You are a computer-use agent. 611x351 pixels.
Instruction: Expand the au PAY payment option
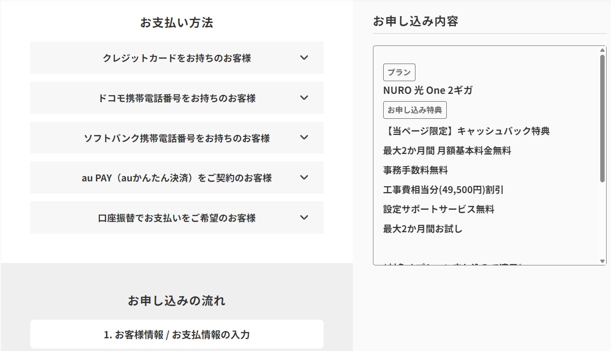(x=177, y=177)
